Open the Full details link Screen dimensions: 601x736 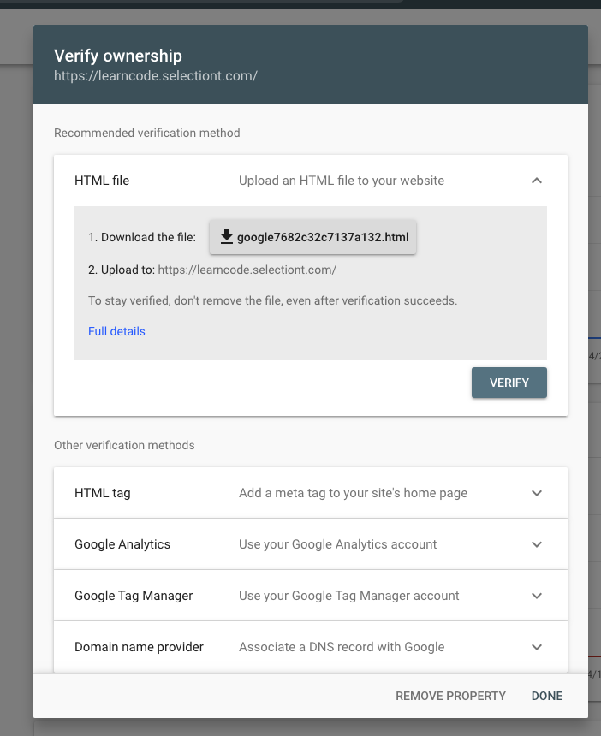116,331
